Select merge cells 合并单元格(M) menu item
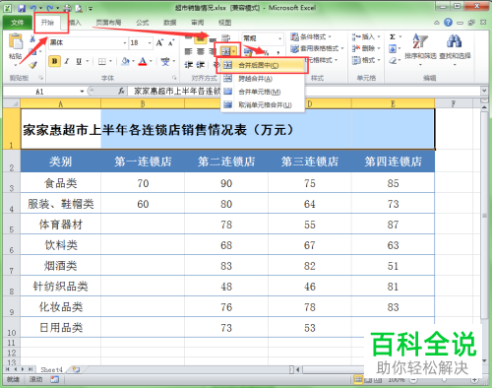 coord(263,92)
